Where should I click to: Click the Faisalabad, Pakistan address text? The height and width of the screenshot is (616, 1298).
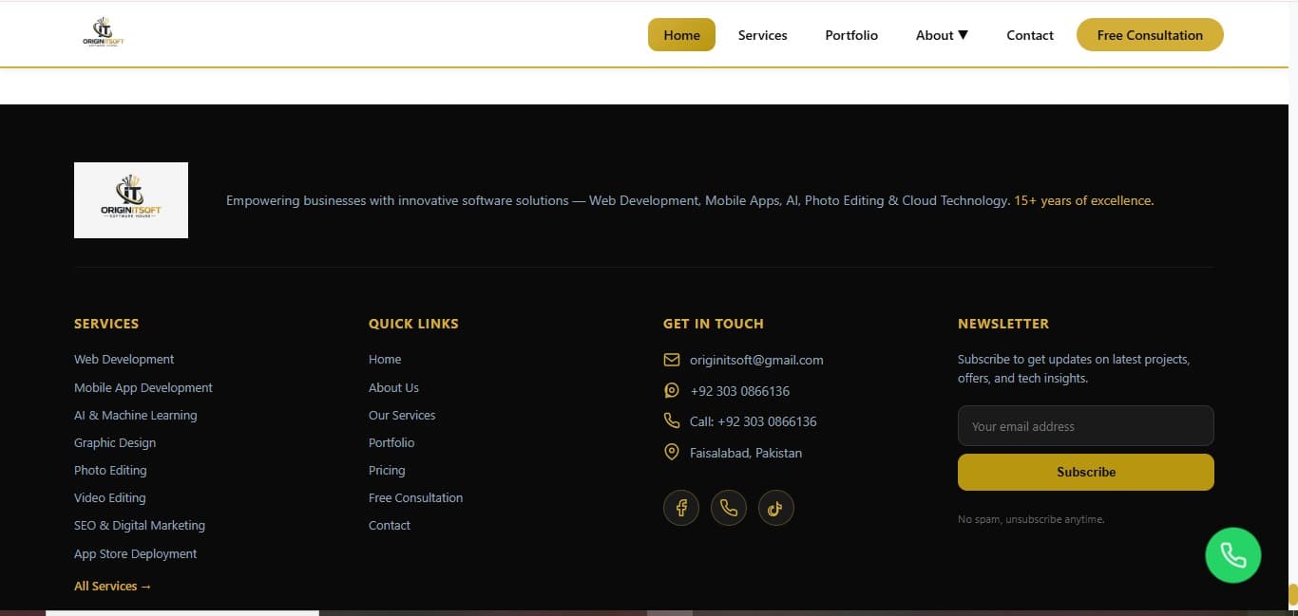[x=746, y=453]
